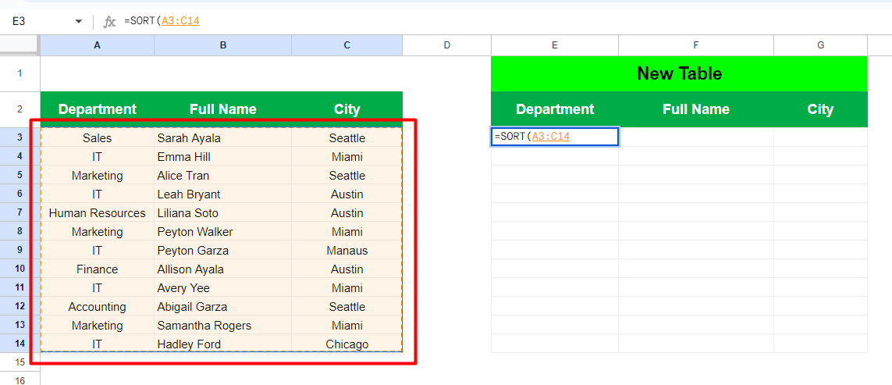Click the New Table title cell
This screenshot has width=892, height=385.
679,73
